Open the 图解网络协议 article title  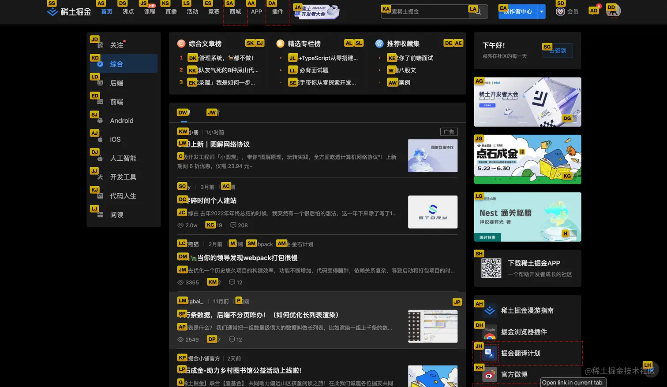point(214,144)
